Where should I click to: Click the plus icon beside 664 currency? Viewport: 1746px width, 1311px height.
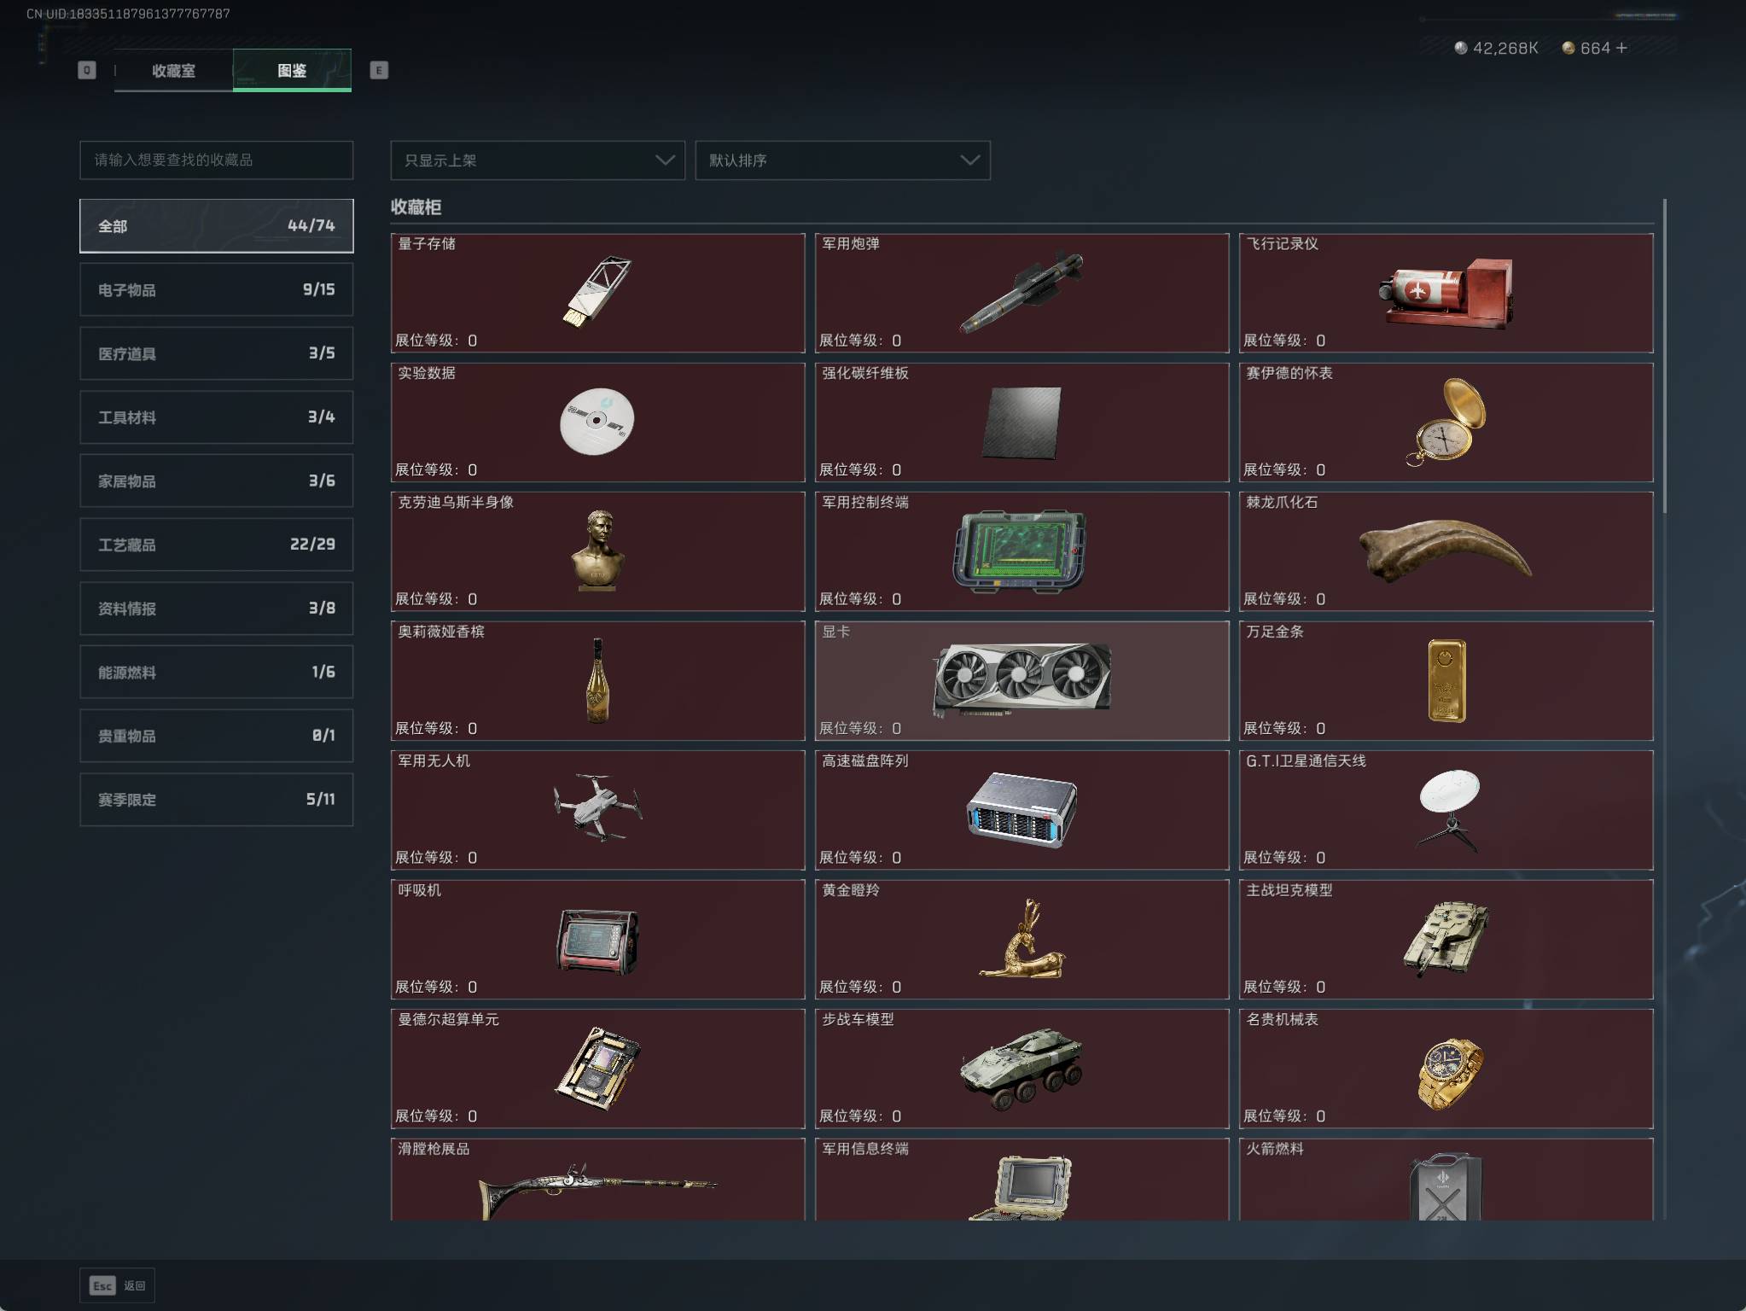[x=1621, y=48]
